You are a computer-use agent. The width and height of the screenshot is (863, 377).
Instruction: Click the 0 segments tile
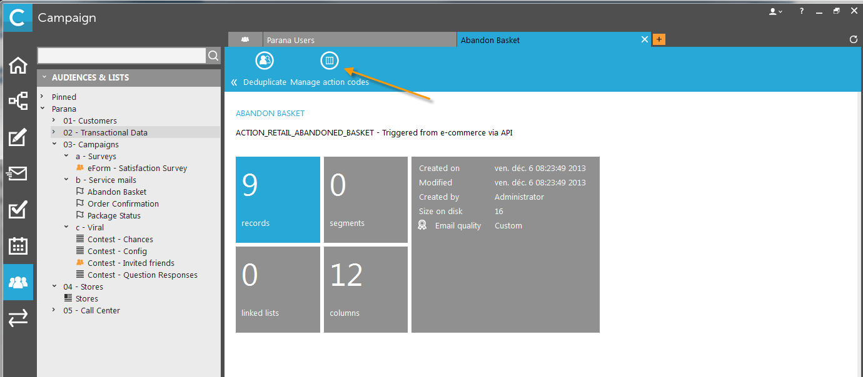point(366,200)
